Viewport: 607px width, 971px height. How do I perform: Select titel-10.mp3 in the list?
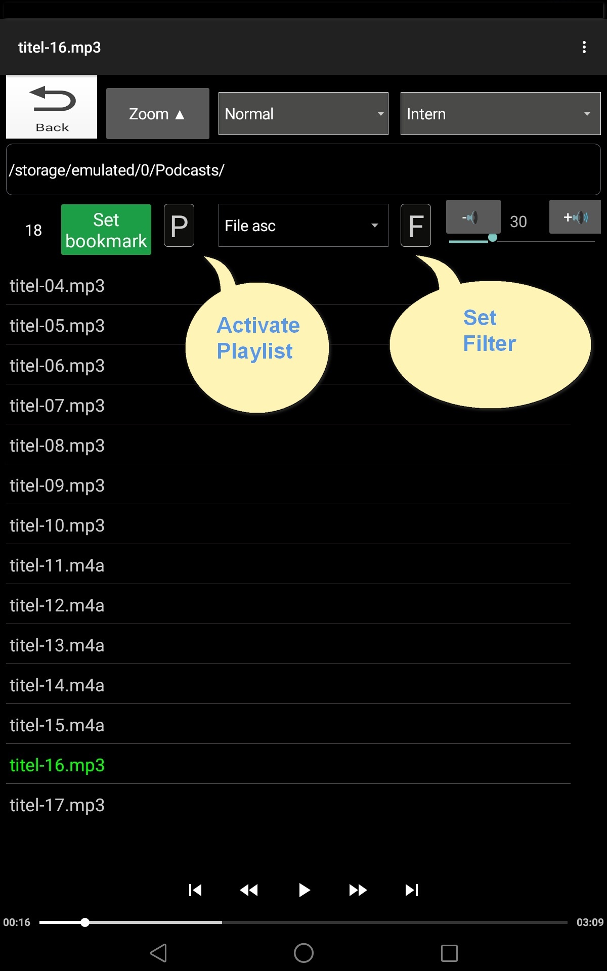(288, 525)
